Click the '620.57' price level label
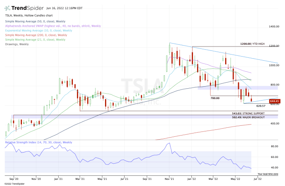 click(x=261, y=106)
